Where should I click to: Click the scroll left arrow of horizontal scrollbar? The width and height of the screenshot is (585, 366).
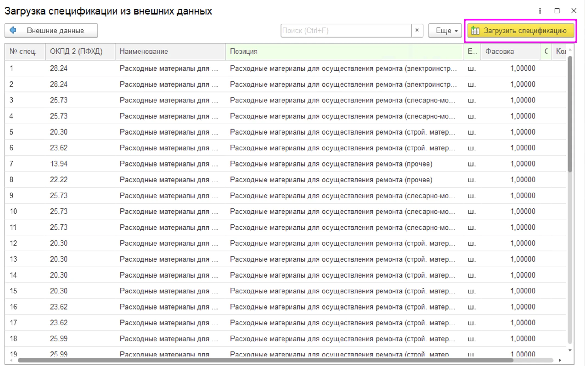point(11,360)
